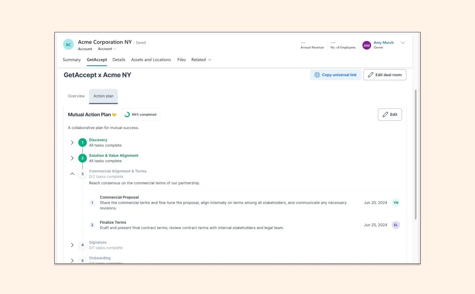Click the handshake emoji beside Mutual Action Plan
The height and width of the screenshot is (294, 475).
[114, 115]
